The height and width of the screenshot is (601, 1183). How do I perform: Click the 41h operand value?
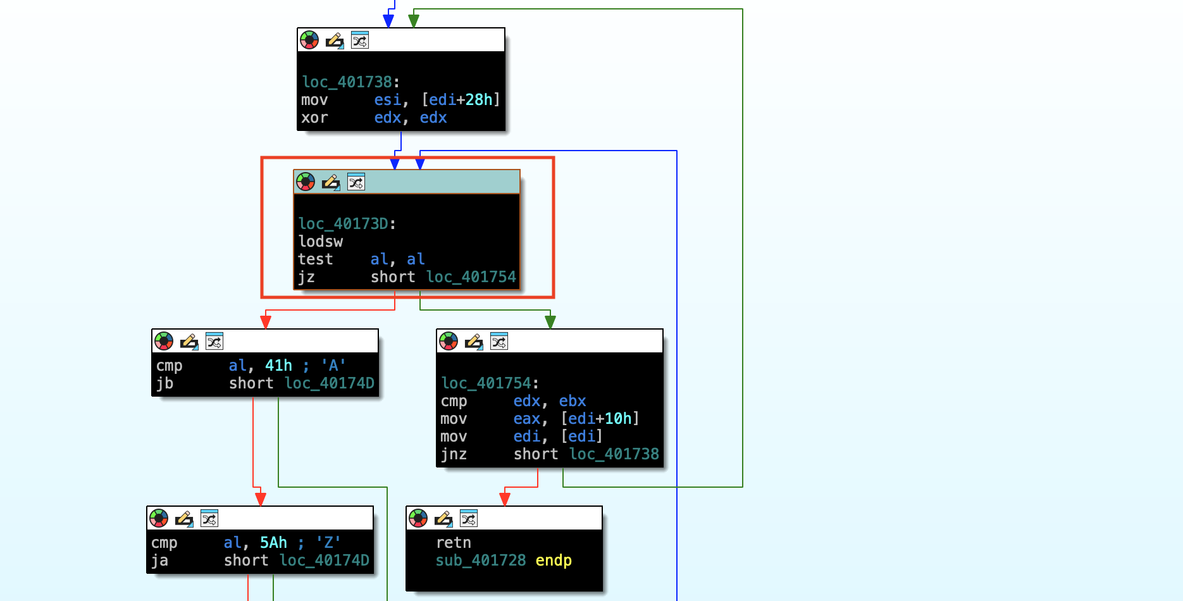pyautogui.click(x=279, y=366)
